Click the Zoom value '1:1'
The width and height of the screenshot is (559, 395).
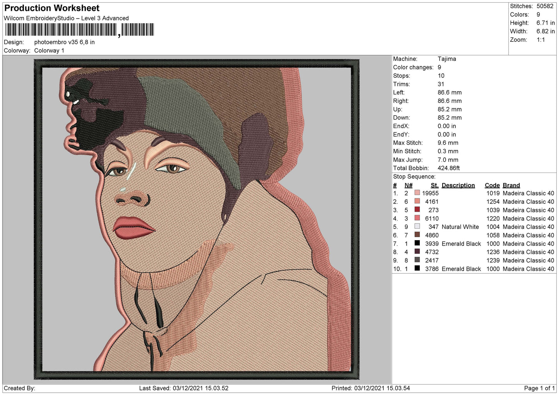click(x=540, y=40)
